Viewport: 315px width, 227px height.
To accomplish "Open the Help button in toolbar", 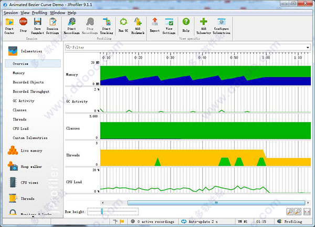I will [x=186, y=25].
